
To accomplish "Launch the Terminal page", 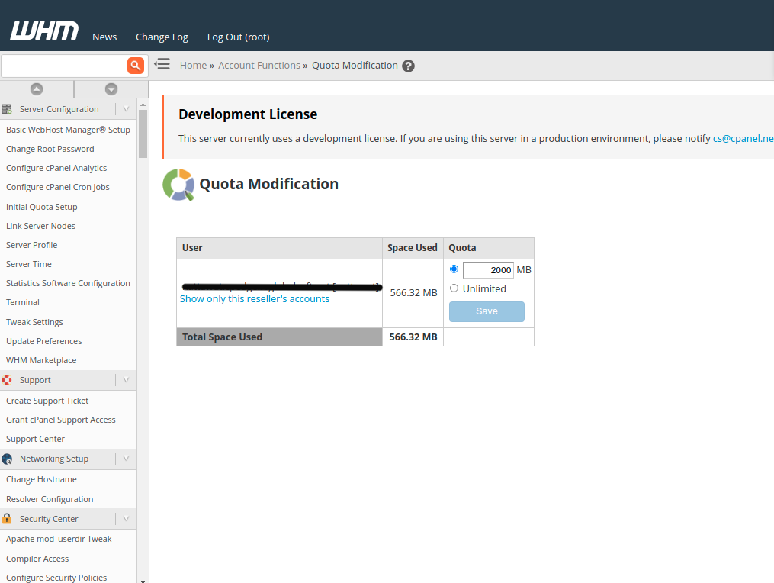I will pos(23,302).
